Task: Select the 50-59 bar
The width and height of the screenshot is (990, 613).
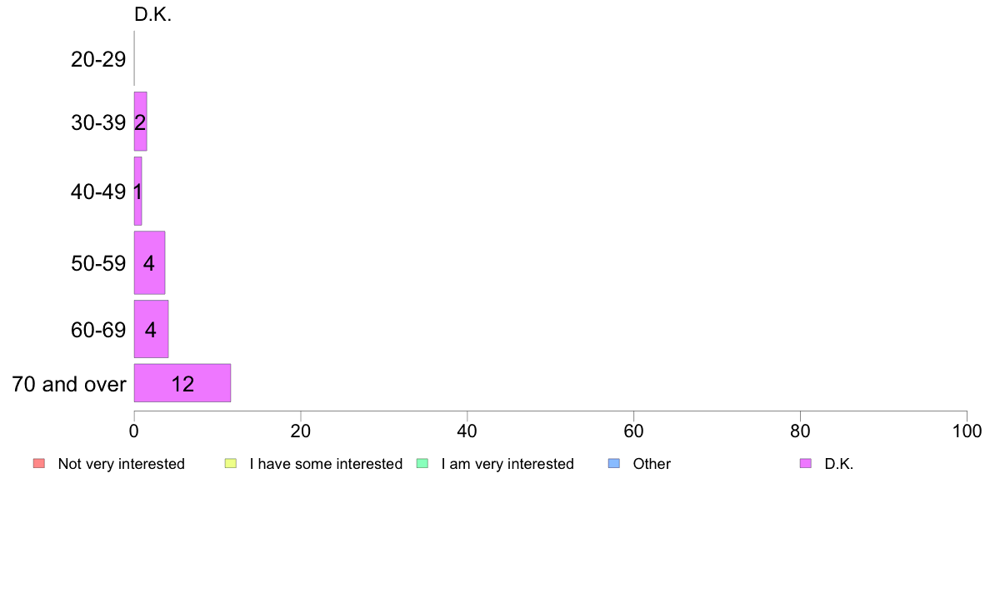Action: click(150, 262)
